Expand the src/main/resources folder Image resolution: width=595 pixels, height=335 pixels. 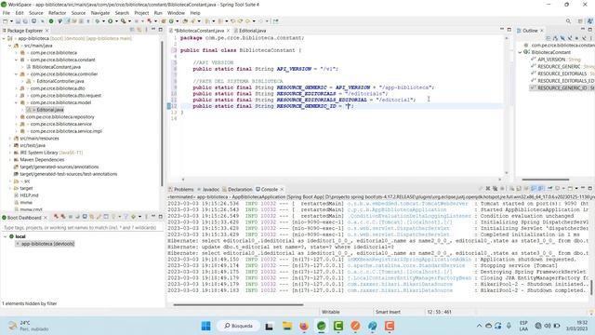(x=10, y=139)
